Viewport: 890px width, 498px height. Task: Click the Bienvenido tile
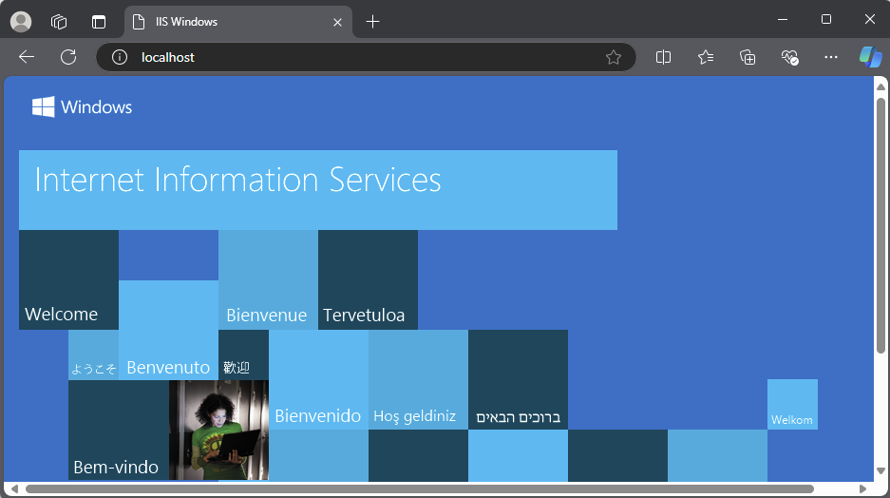(318, 380)
